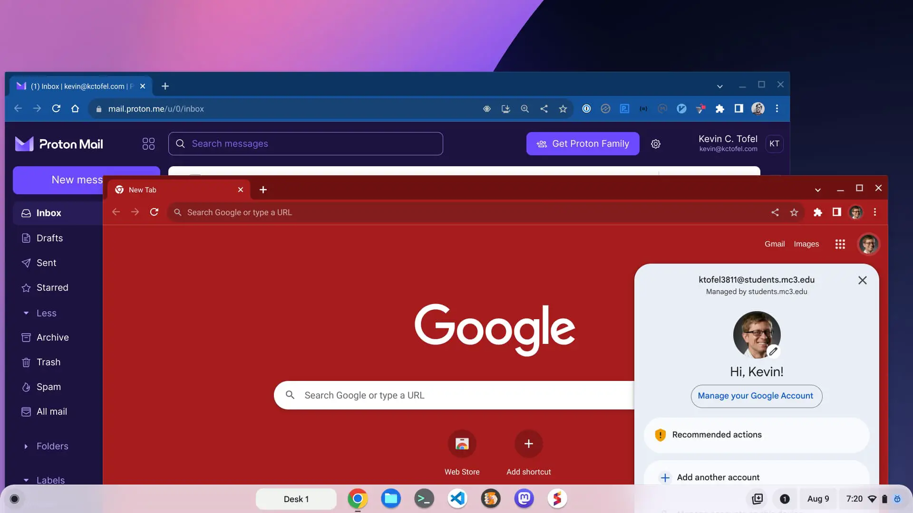Click Add another account
The height and width of the screenshot is (513, 913).
[756, 475]
